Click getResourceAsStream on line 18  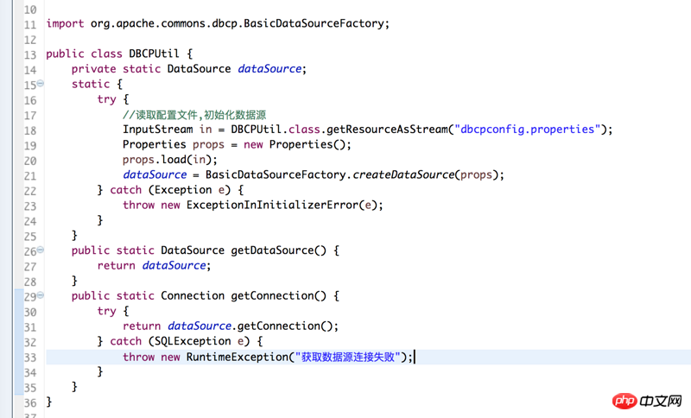pos(387,130)
